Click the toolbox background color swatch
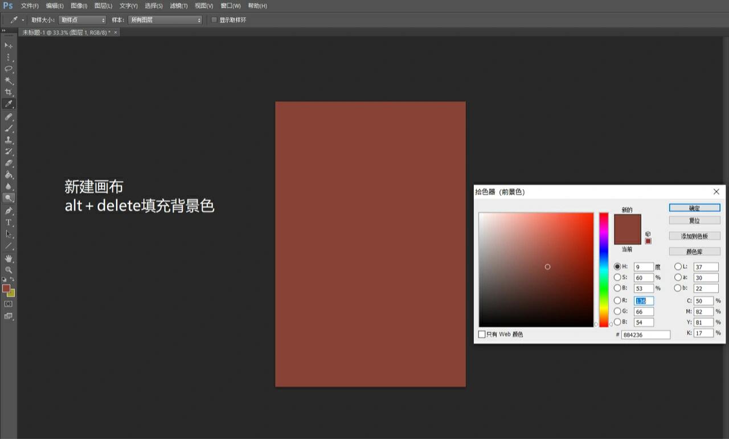 click(x=12, y=294)
